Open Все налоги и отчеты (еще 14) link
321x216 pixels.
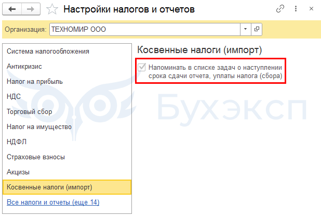click(53, 202)
